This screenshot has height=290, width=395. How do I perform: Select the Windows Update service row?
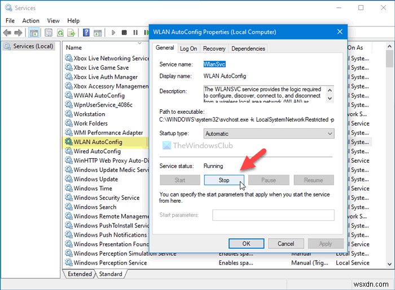coord(106,179)
